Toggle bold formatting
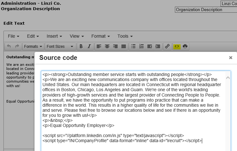The image size is (237, 151). pos(81,46)
